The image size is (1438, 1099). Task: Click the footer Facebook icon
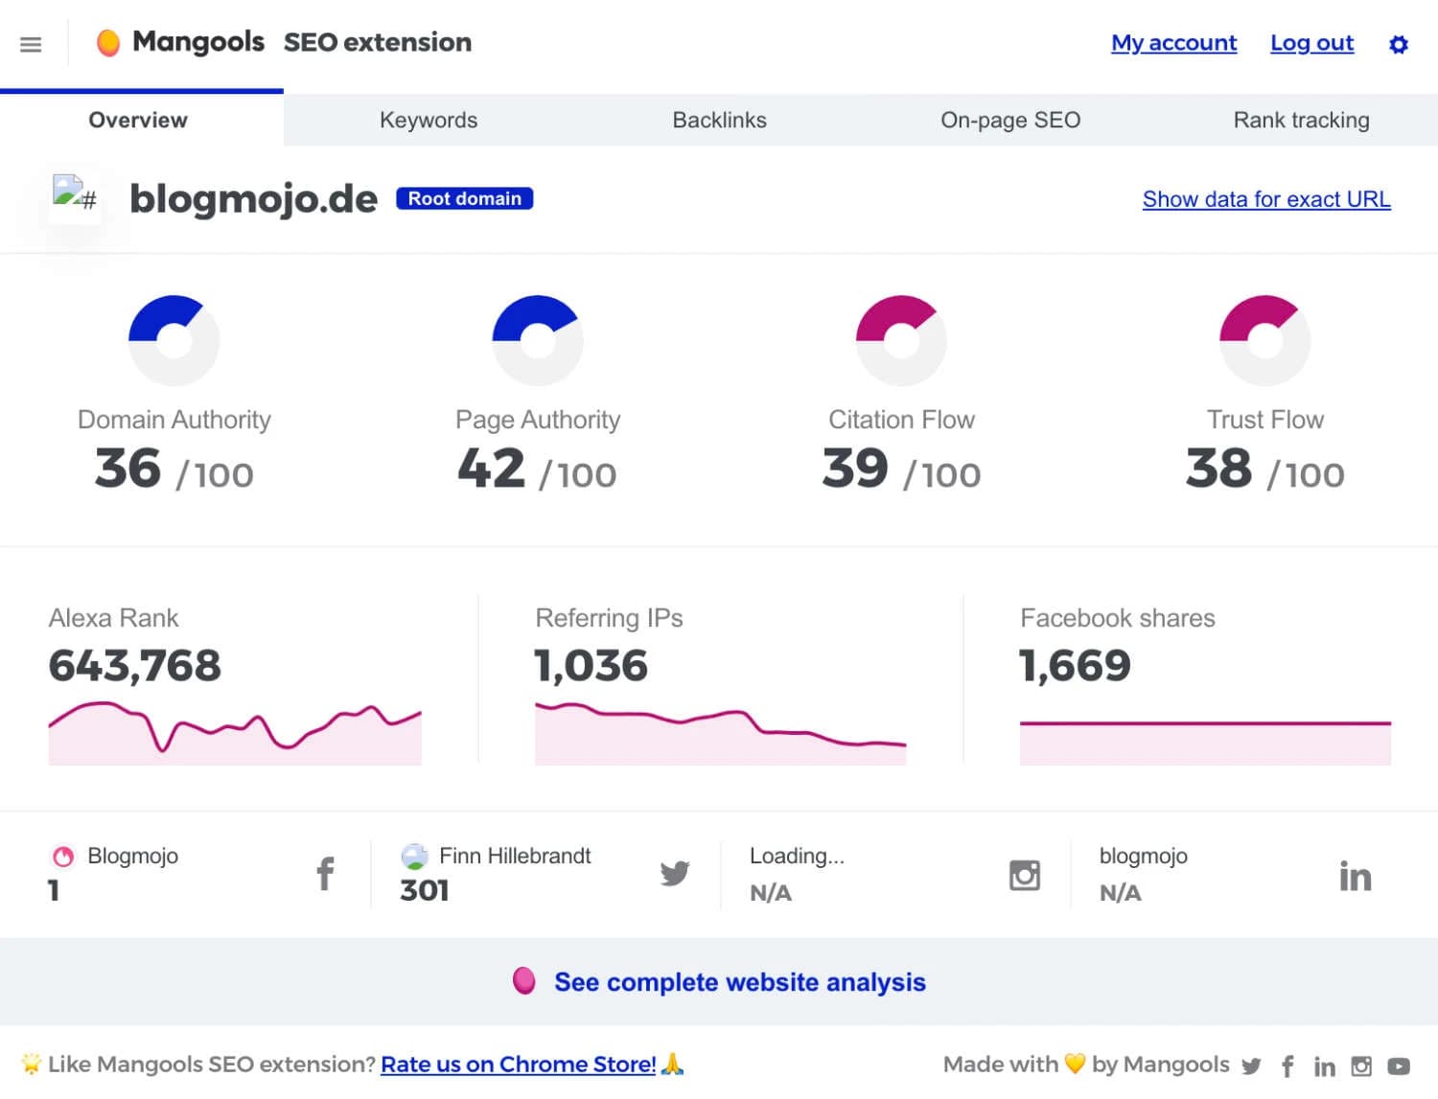coord(1287,1065)
